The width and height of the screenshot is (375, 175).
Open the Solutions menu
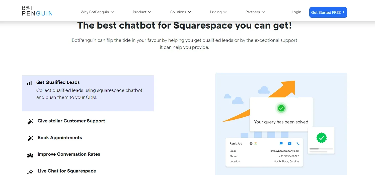(x=181, y=12)
